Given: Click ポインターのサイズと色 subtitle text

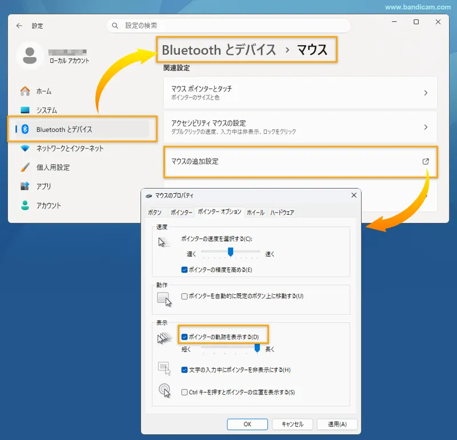Looking at the screenshot, I should click(195, 97).
